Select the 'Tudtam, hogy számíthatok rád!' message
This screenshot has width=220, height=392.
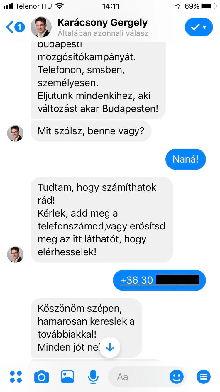click(x=102, y=220)
